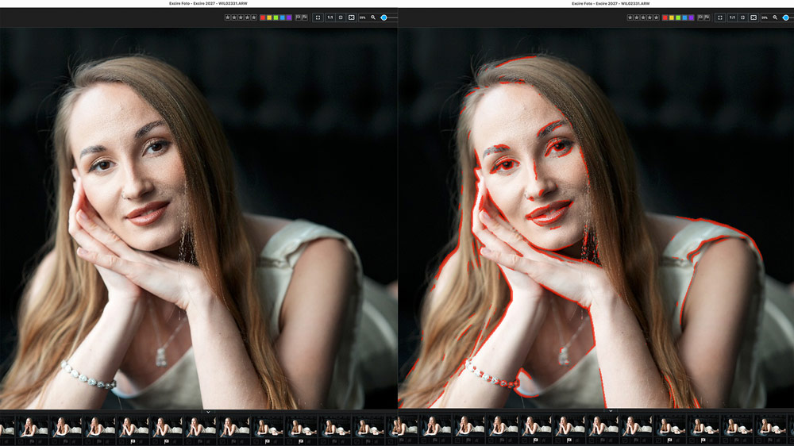Toggle the pick flag in left window

tap(299, 17)
